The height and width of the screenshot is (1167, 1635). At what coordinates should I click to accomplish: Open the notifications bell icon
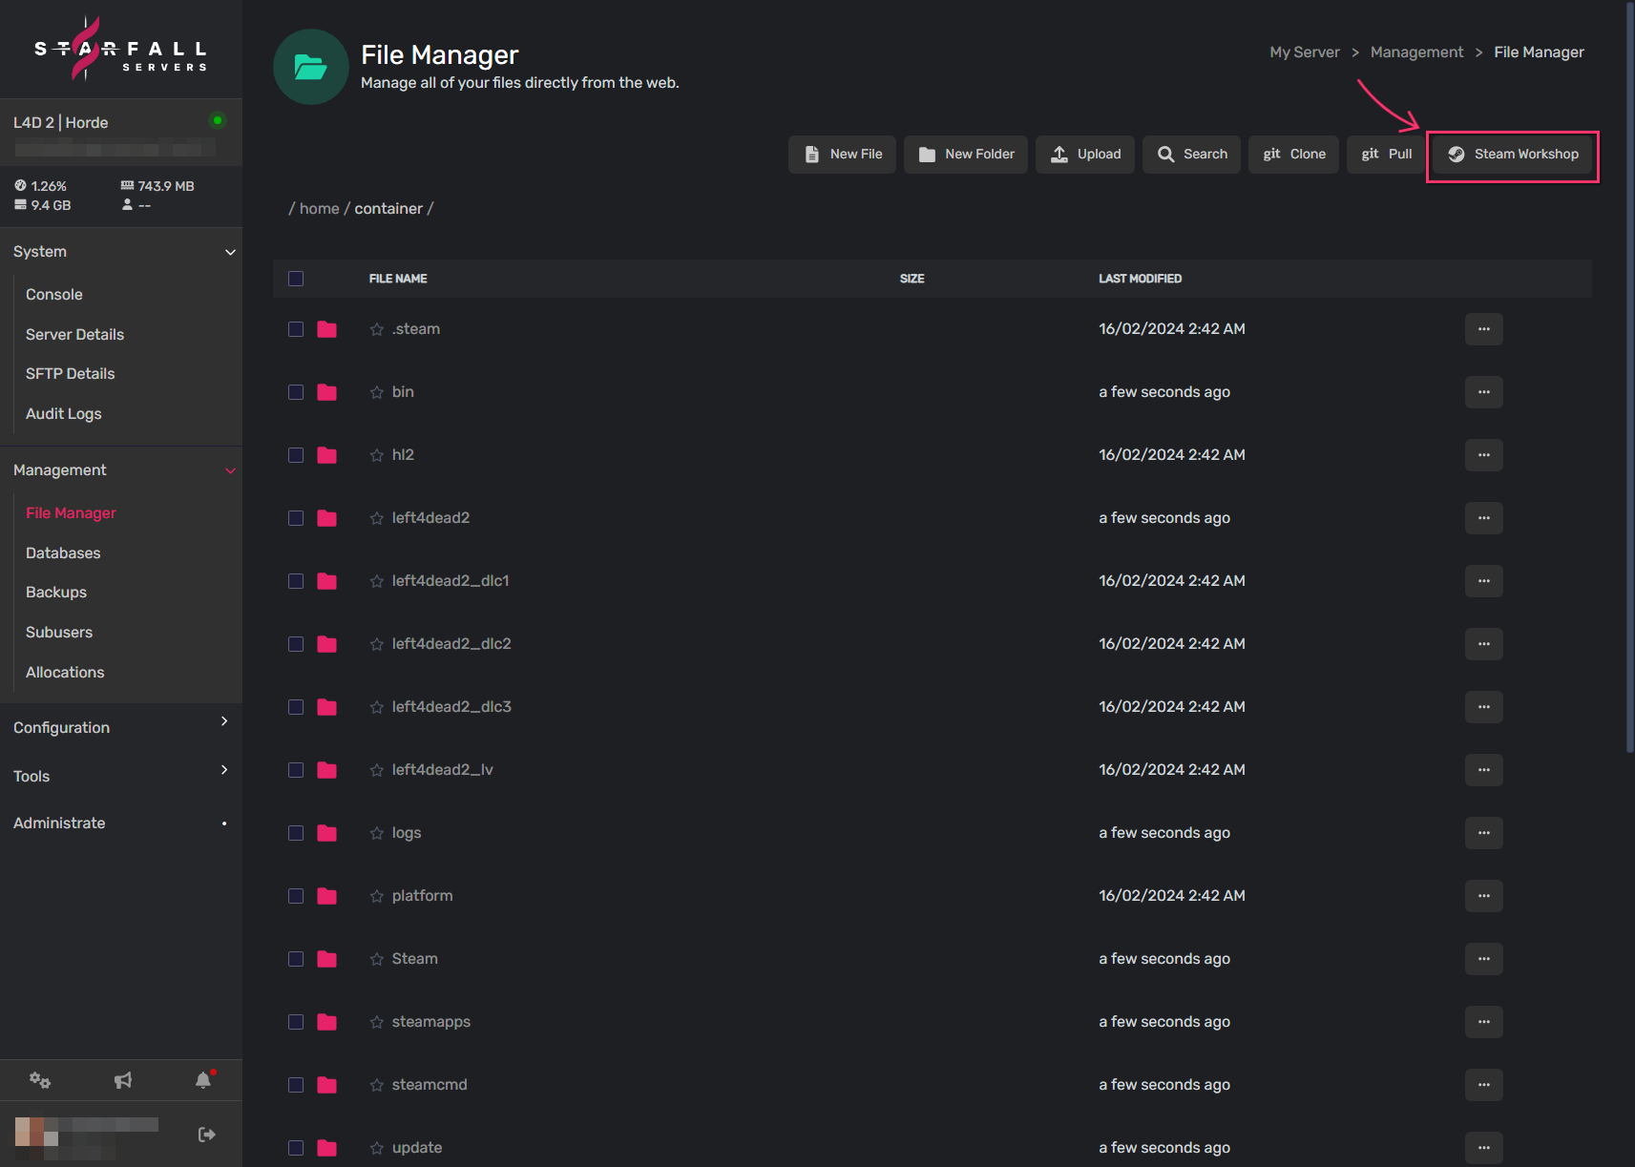click(x=203, y=1080)
